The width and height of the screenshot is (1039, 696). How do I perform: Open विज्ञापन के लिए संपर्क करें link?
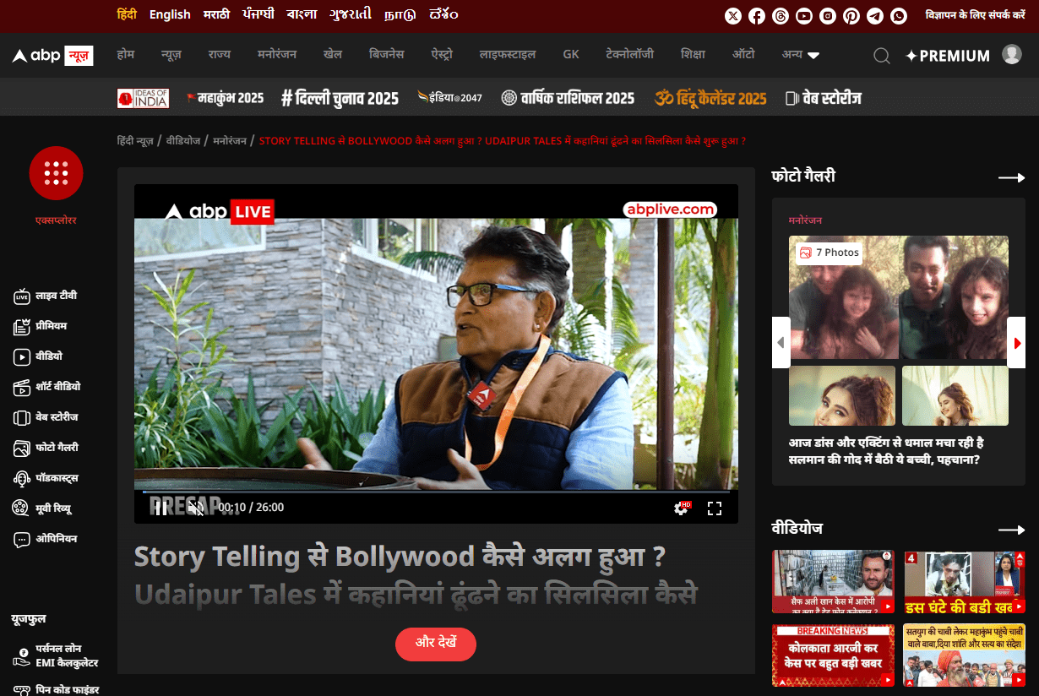976,15
